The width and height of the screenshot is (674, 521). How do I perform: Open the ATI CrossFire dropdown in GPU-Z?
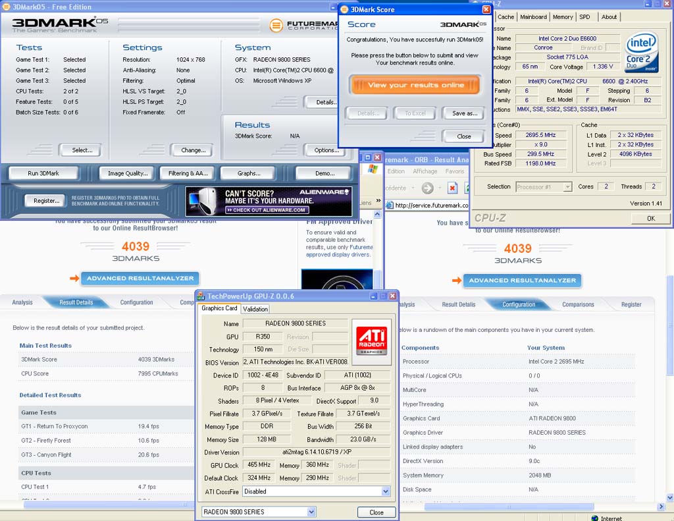tap(386, 491)
